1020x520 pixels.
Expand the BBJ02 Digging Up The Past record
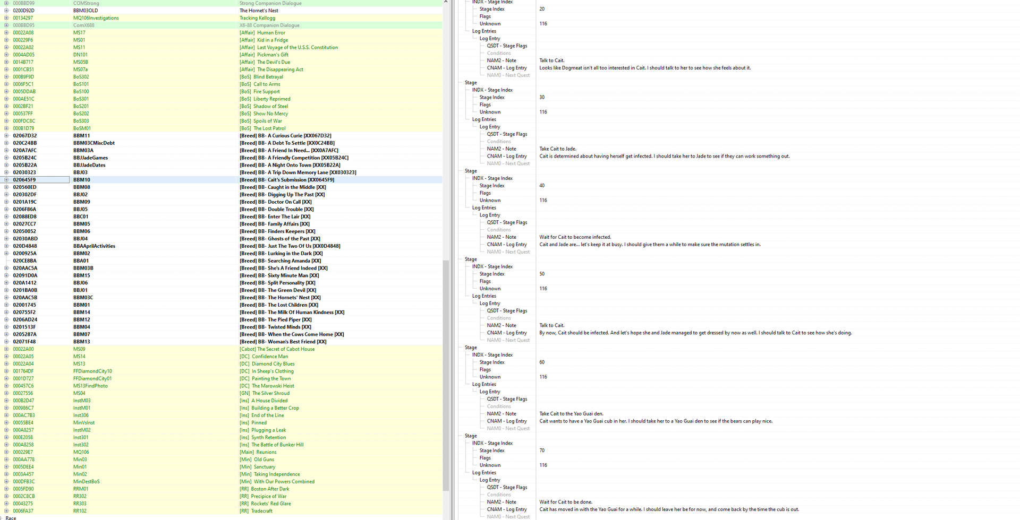click(6, 195)
